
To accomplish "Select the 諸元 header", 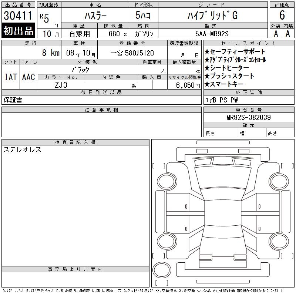I will click(x=249, y=125).
